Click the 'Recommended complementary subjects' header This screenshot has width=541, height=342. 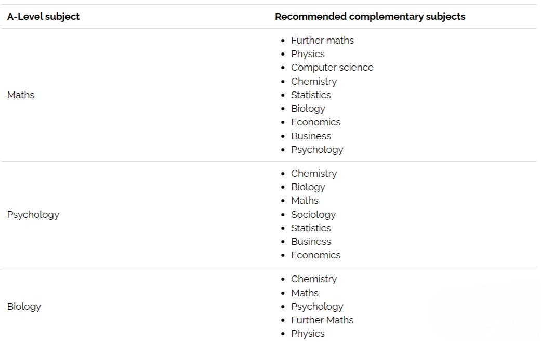pos(370,17)
